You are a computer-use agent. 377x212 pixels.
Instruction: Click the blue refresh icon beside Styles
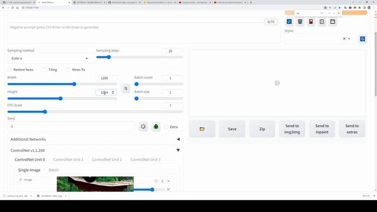pyautogui.click(x=363, y=39)
